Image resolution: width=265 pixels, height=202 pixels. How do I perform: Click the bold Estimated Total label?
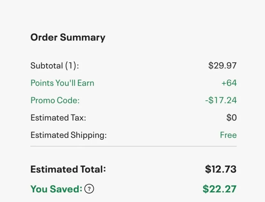[x=68, y=169]
